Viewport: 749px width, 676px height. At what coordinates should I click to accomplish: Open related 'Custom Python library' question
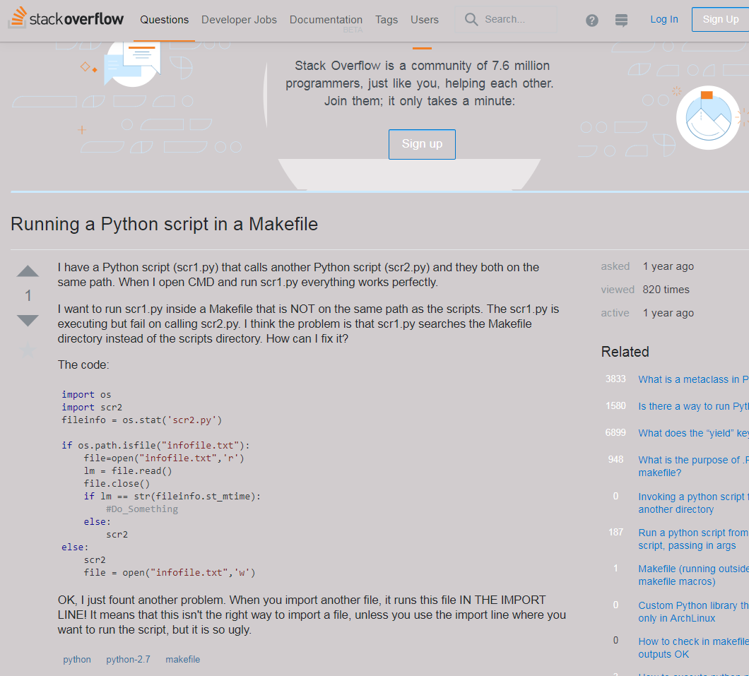pos(693,612)
